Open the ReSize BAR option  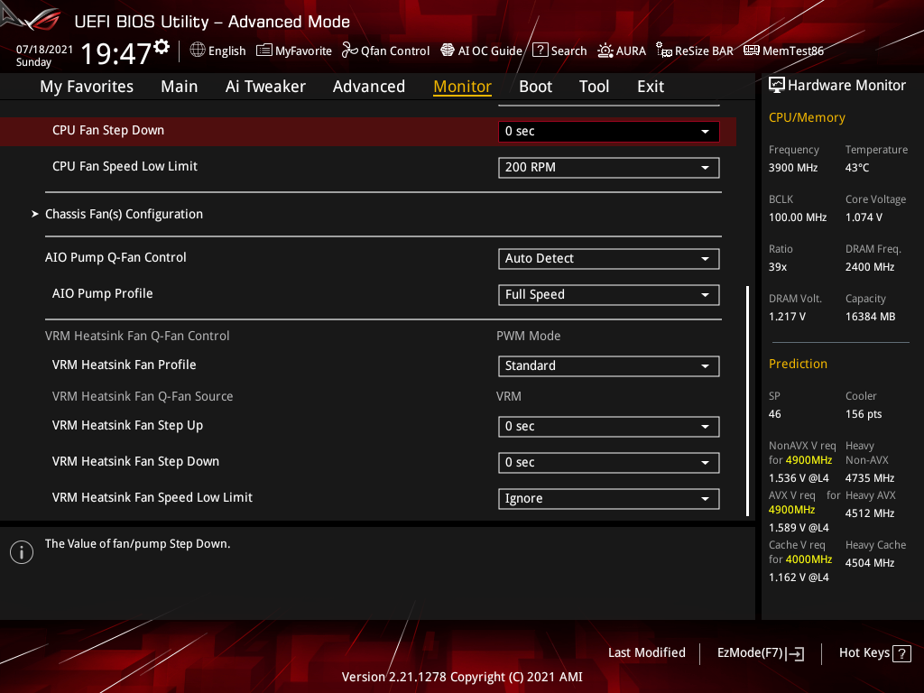pos(694,51)
